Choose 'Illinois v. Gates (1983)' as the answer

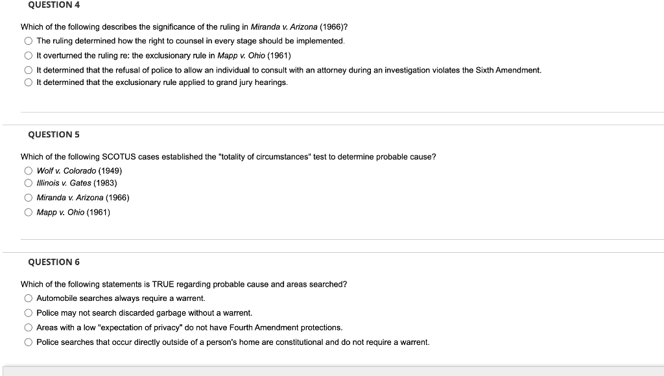pyautogui.click(x=29, y=183)
